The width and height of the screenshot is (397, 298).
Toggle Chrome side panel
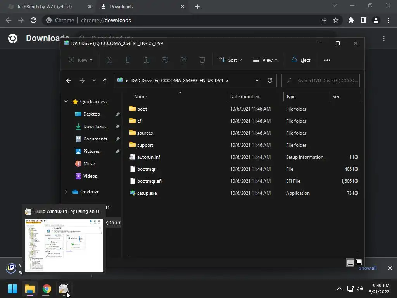pos(364,20)
